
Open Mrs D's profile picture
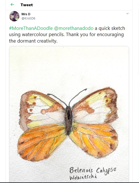[x=14, y=16]
